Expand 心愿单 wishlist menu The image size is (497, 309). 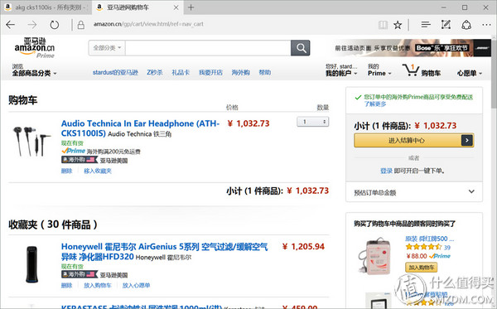[x=469, y=73]
